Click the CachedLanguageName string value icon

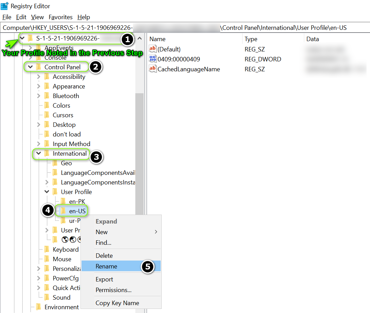[x=153, y=69]
